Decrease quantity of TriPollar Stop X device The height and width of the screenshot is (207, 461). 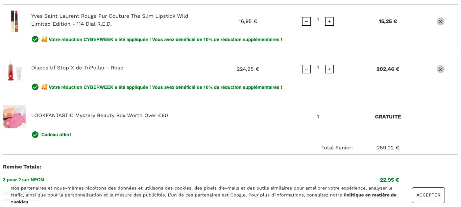pyautogui.click(x=306, y=69)
